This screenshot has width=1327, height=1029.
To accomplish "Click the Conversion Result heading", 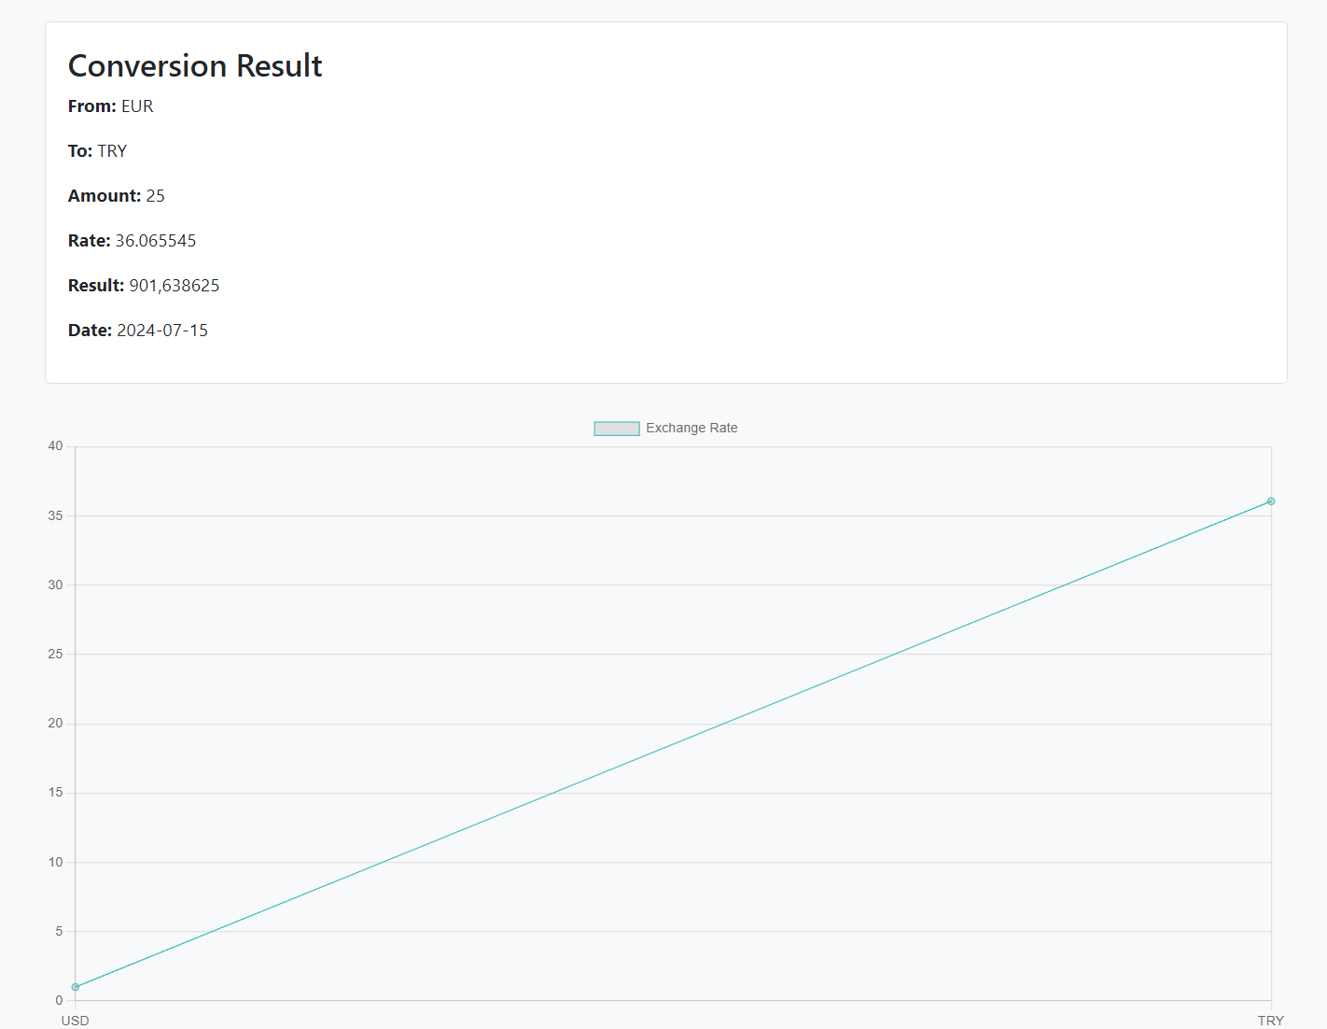I will (x=194, y=65).
